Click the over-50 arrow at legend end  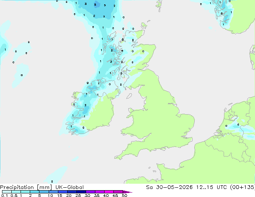[x=127, y=192]
